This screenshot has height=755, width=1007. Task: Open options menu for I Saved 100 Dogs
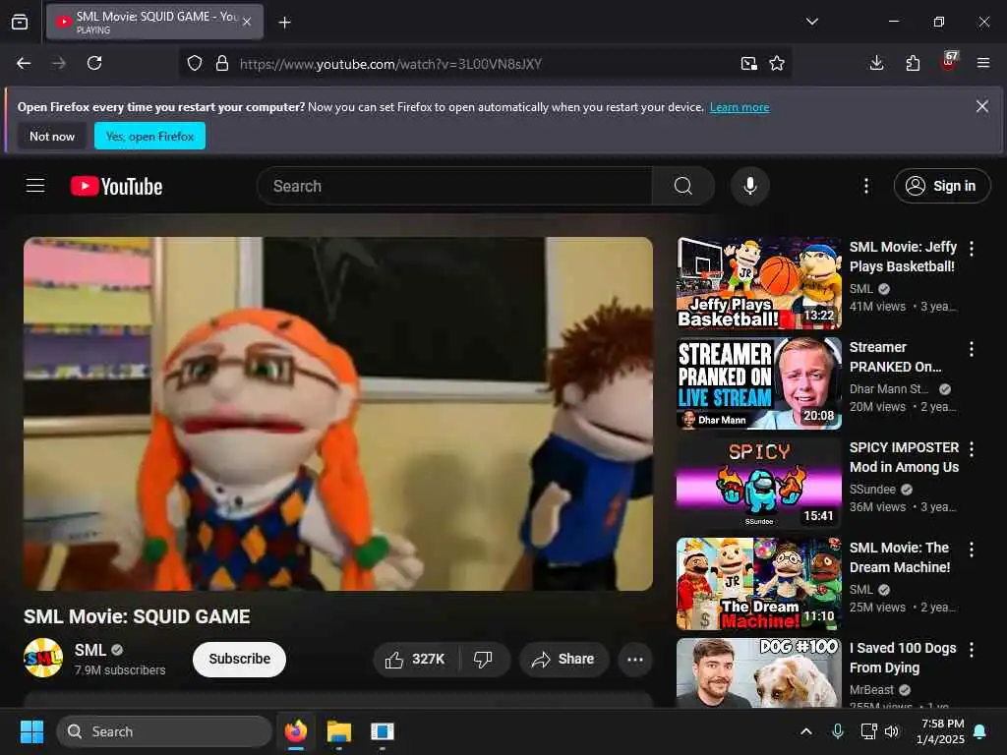tap(971, 650)
